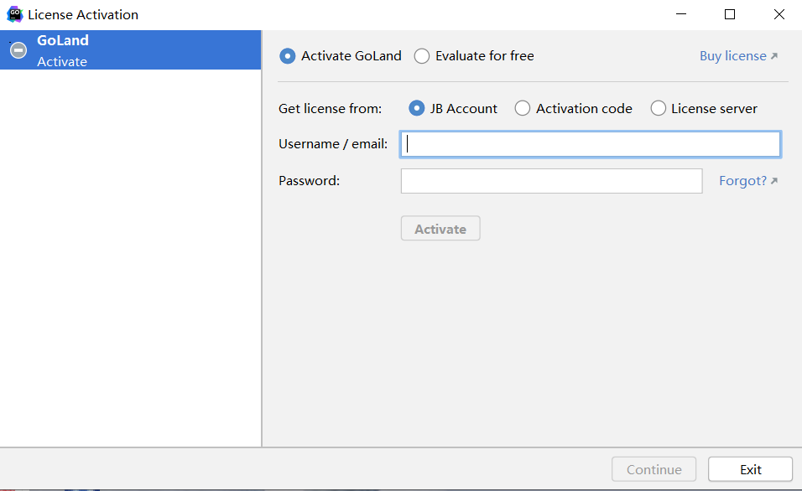Exit the activation dialog via Exit button

(751, 469)
